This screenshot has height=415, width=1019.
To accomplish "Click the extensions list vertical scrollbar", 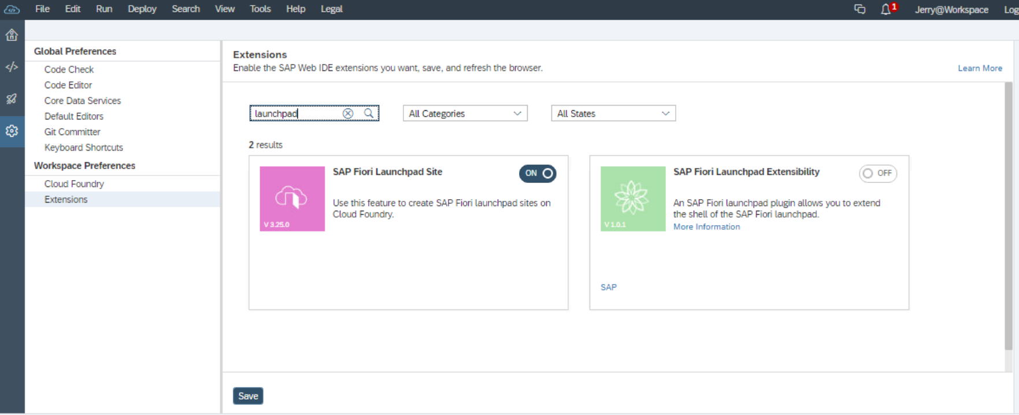I will (1009, 225).
